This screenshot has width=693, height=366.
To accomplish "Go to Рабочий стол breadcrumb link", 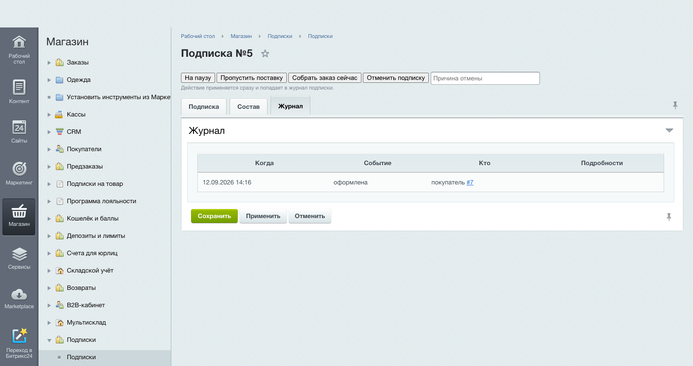I will [x=198, y=36].
